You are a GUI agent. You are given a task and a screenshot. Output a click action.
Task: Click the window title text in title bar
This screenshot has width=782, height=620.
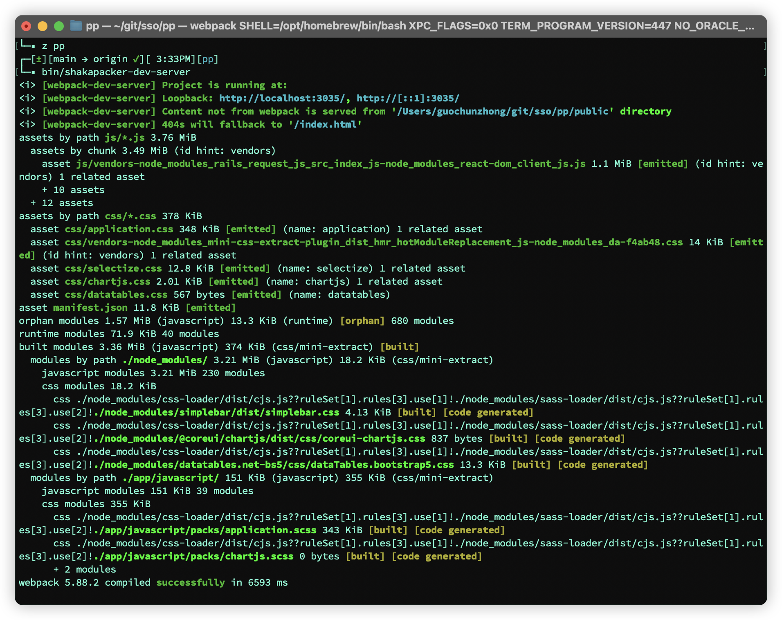(420, 26)
